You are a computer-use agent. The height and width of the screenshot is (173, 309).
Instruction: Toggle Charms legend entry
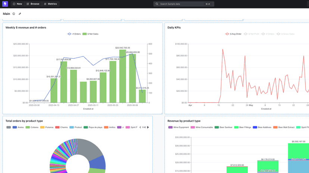point(62,127)
